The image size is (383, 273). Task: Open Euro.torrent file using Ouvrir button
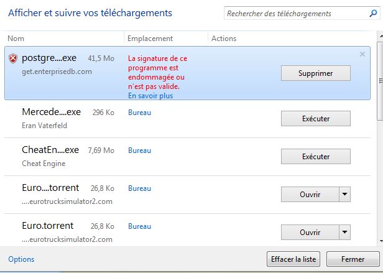[310, 232]
